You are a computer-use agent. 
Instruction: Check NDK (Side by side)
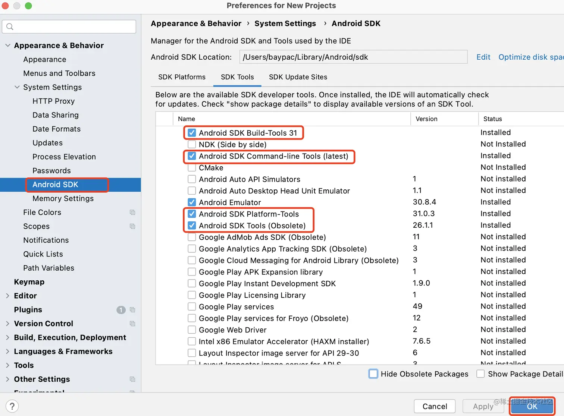click(192, 144)
